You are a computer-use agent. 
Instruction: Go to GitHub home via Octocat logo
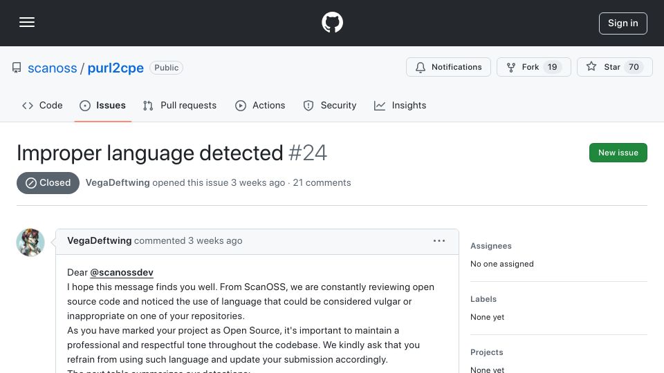pyautogui.click(x=332, y=22)
